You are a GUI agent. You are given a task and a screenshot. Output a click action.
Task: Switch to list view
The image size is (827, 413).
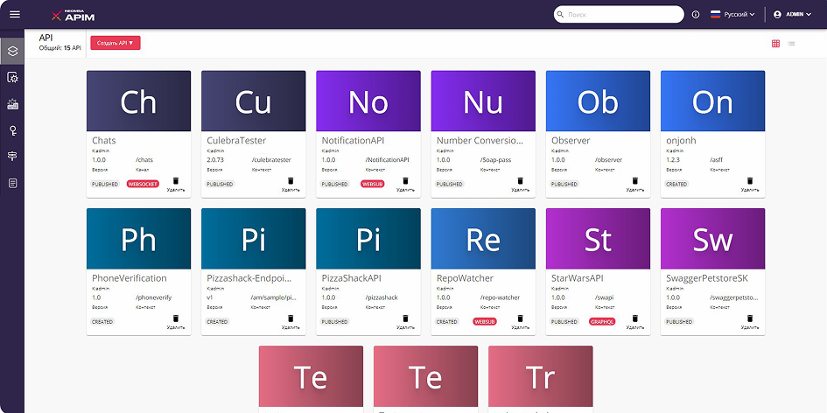(x=791, y=43)
